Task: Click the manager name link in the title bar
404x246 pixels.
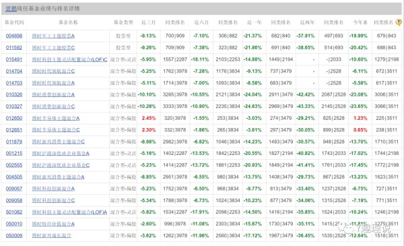Action: click(x=11, y=9)
